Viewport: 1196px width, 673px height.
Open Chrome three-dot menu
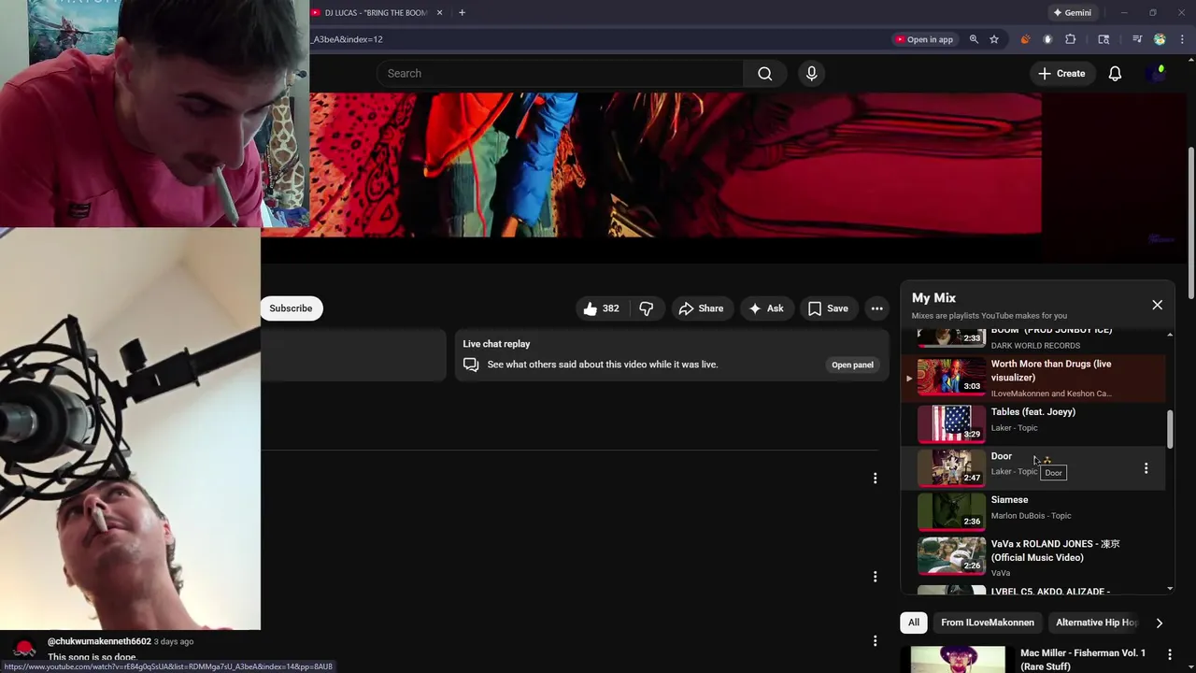[x=1182, y=39]
